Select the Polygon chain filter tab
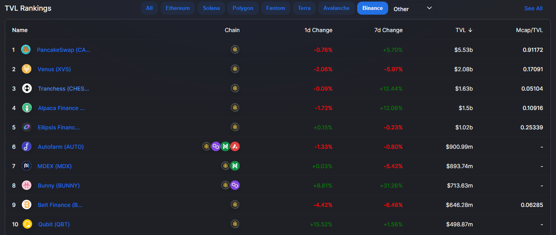Screen dimensions: 556x235 point(243,8)
